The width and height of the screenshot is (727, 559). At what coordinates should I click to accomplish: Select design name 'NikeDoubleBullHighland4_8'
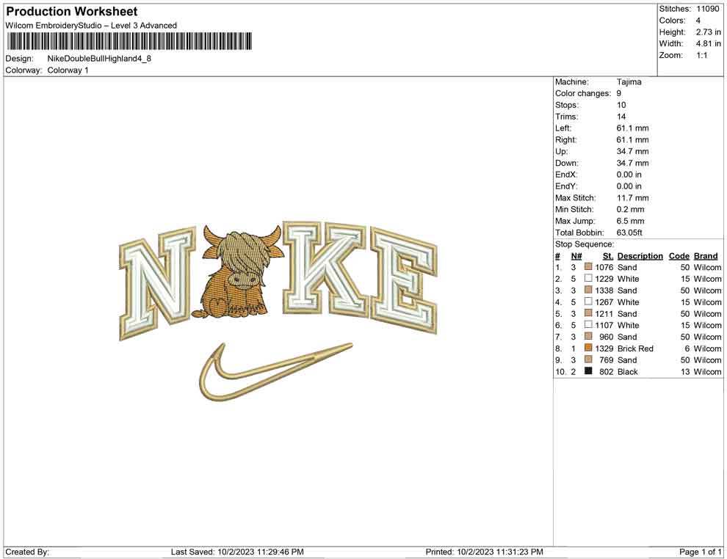99,59
